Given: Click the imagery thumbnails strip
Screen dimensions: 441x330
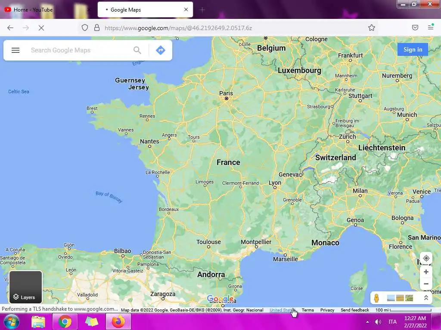Looking at the screenshot, I should (x=400, y=298).
